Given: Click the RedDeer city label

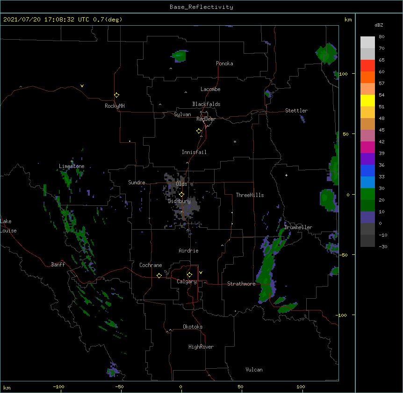Looking at the screenshot, I should [206, 119].
